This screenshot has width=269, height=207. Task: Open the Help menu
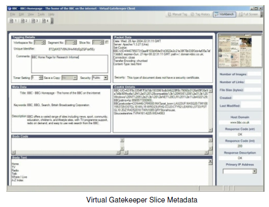coord(51,14)
